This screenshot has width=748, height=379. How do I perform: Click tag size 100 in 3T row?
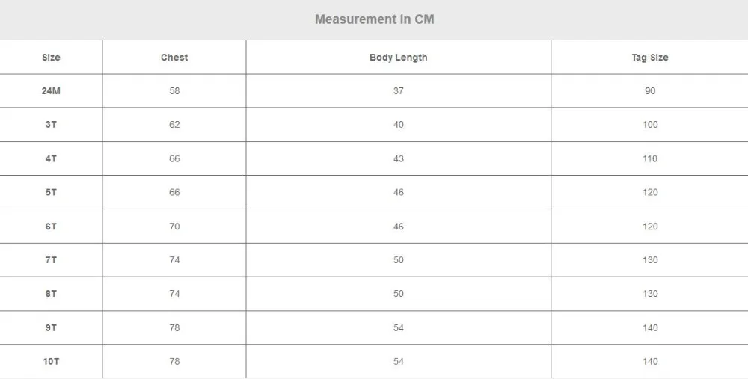(650, 124)
